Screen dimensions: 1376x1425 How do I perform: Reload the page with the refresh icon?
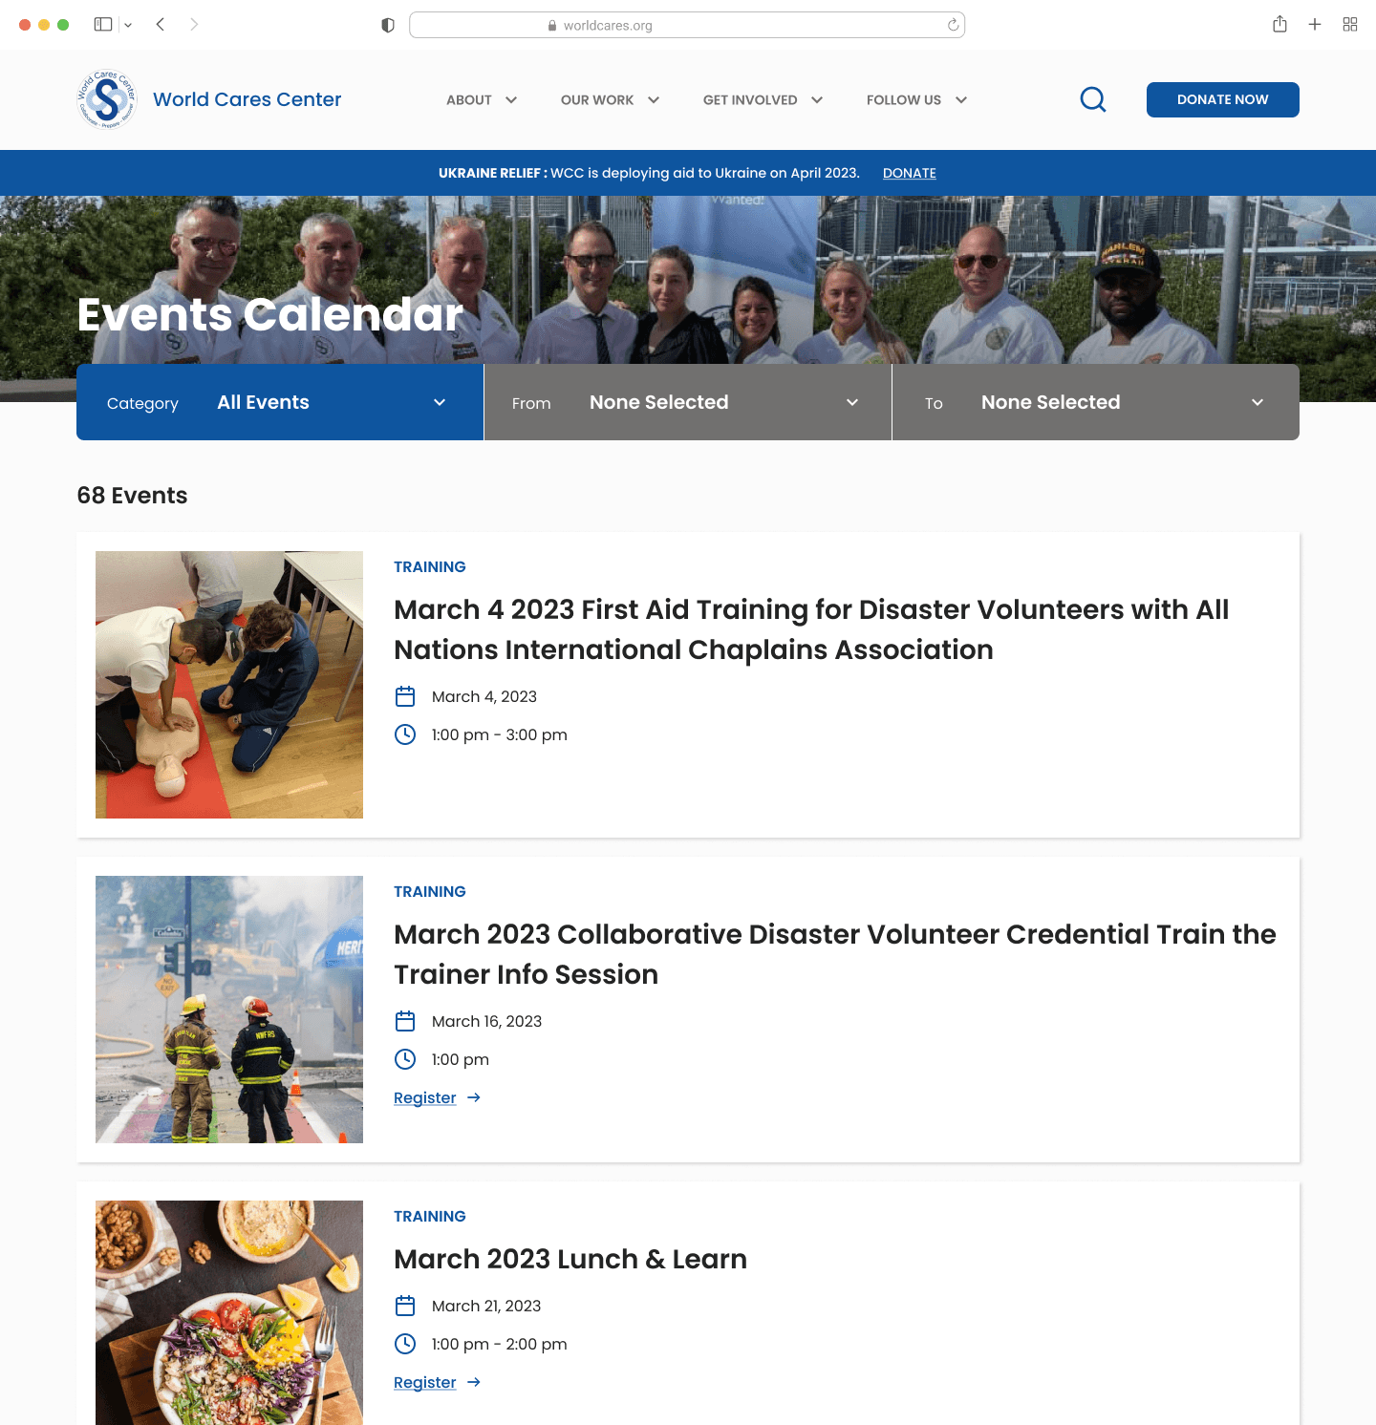[953, 25]
